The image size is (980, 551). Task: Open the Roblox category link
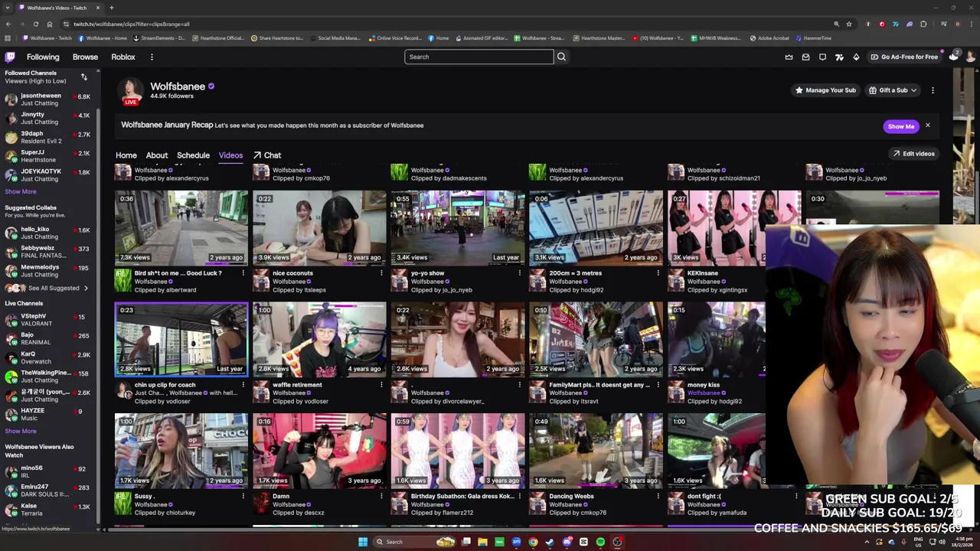(123, 57)
